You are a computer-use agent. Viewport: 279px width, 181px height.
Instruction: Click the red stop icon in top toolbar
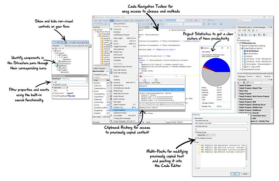(196, 20)
